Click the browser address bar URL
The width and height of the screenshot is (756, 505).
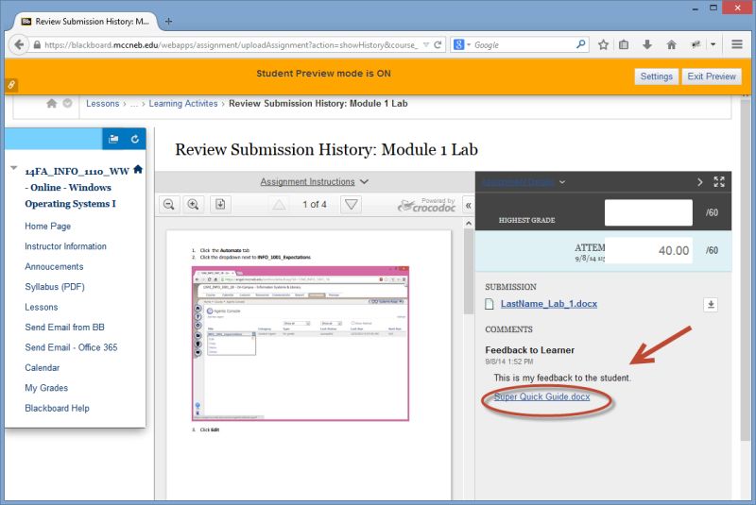(x=231, y=44)
